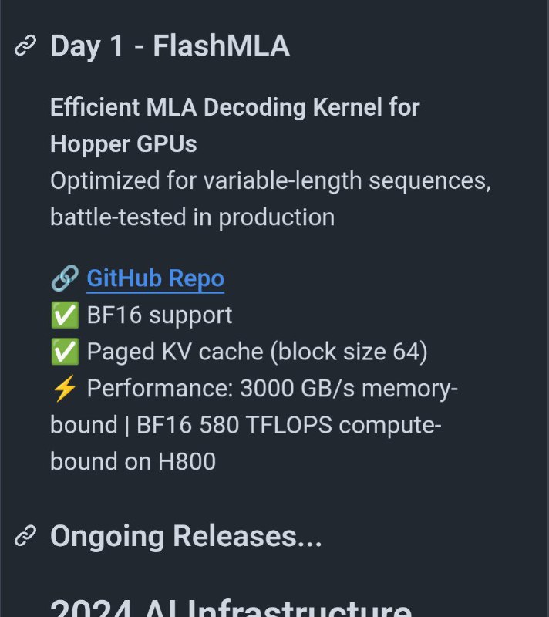Click the BF16 support text
This screenshot has width=549, height=617.
[x=159, y=315]
